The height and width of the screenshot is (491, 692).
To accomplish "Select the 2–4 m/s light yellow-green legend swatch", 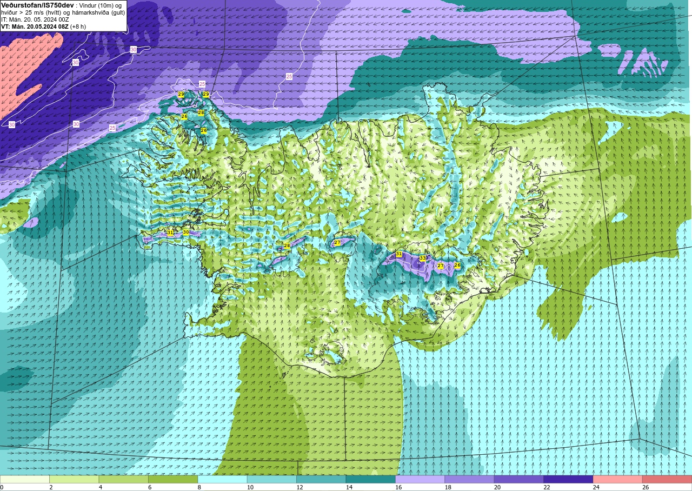I will (74, 479).
